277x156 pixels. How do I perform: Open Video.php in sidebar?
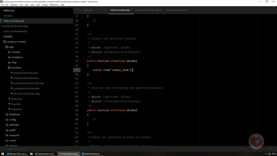pyautogui.click(x=16, y=109)
